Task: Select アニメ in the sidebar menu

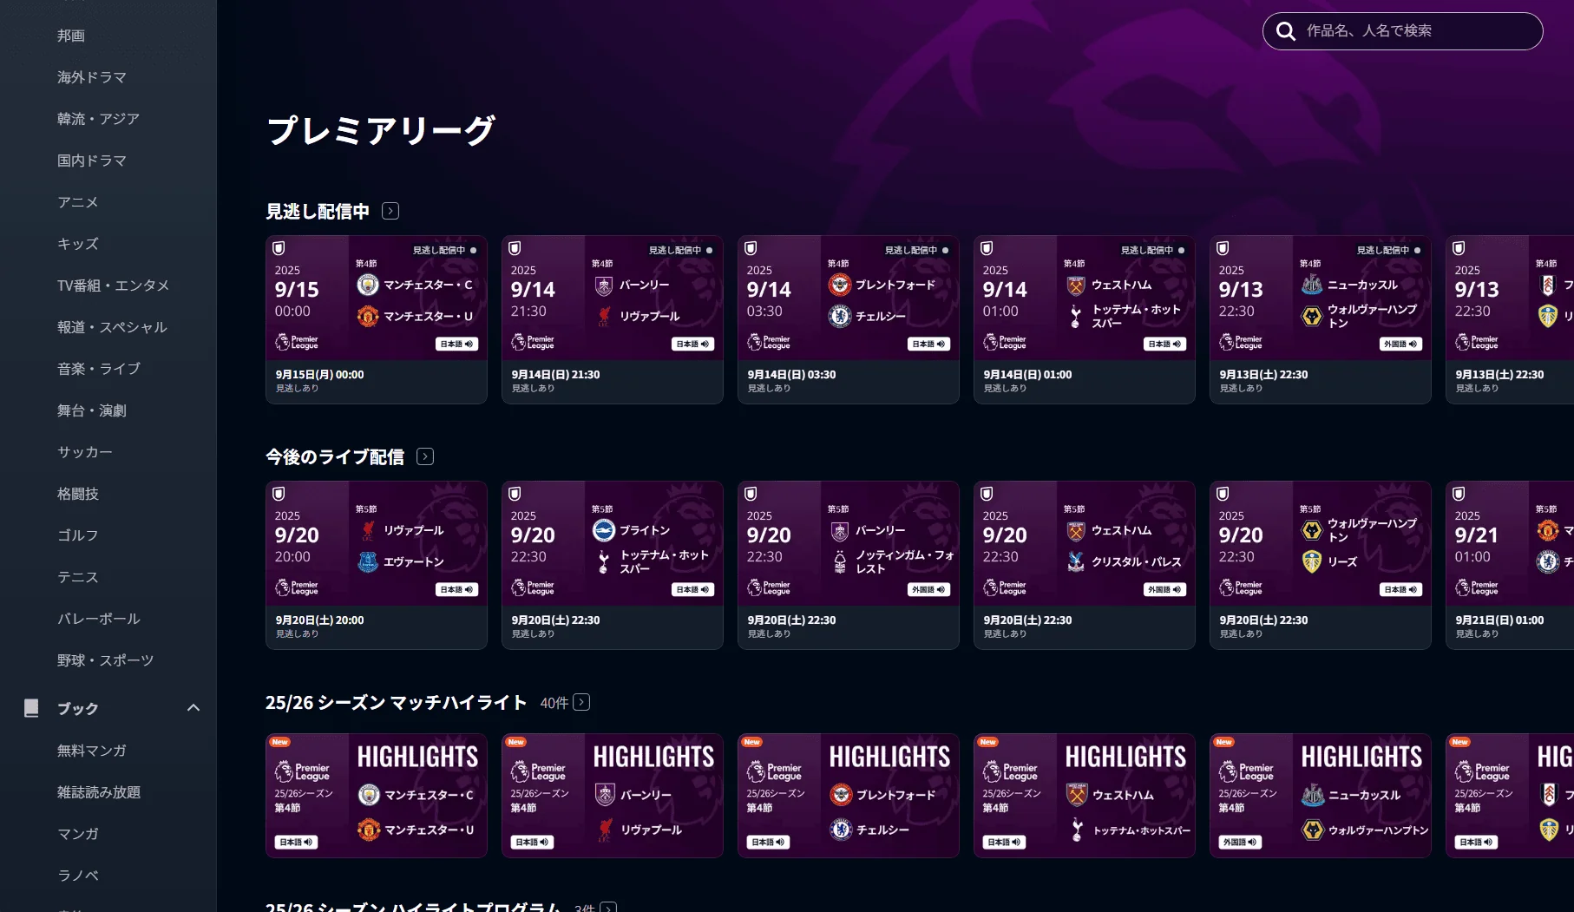Action: [x=78, y=202]
